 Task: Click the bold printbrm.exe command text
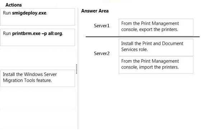tap(37, 33)
